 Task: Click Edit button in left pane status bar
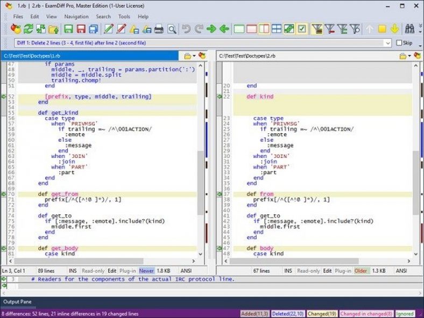tap(112, 271)
